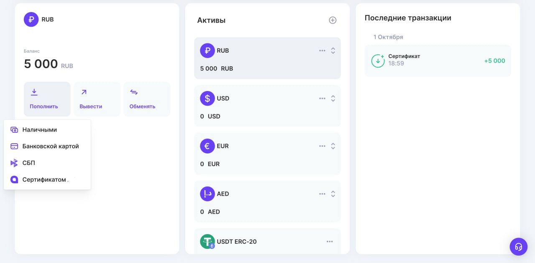Screen dimensions: 535x263
Task: Toggle the EUR asset sort chevron
Action: [333, 146]
